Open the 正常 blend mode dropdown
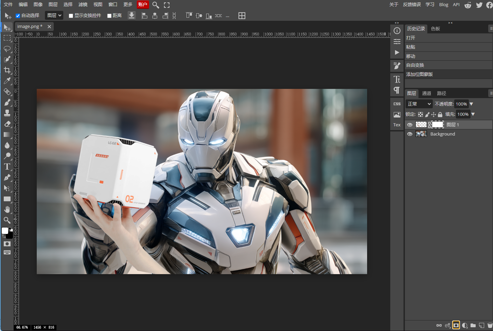Viewport: 493px width, 331px height. coord(419,104)
